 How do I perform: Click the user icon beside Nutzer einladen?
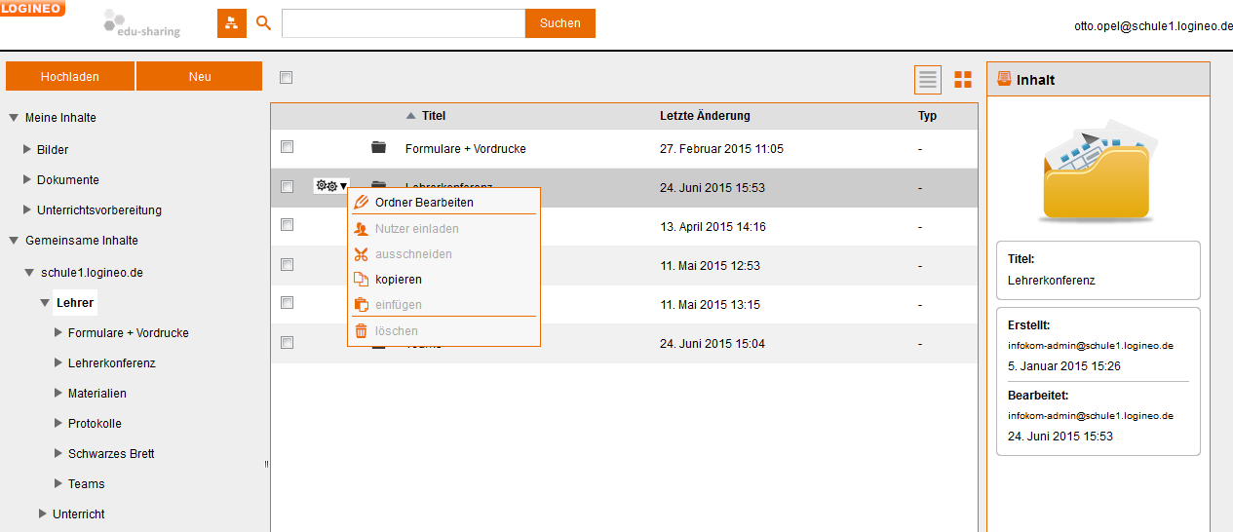[x=362, y=229]
